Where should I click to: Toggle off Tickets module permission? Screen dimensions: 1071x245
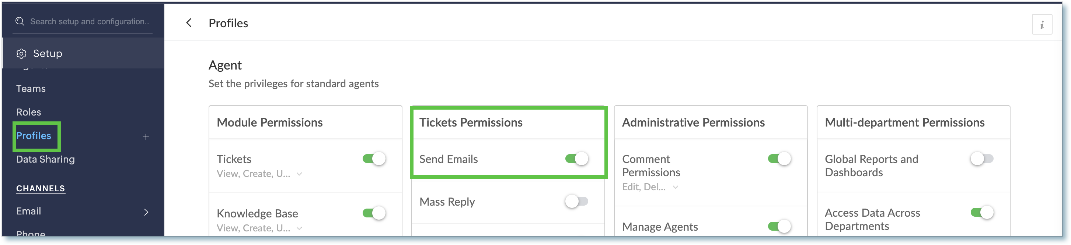coord(374,159)
